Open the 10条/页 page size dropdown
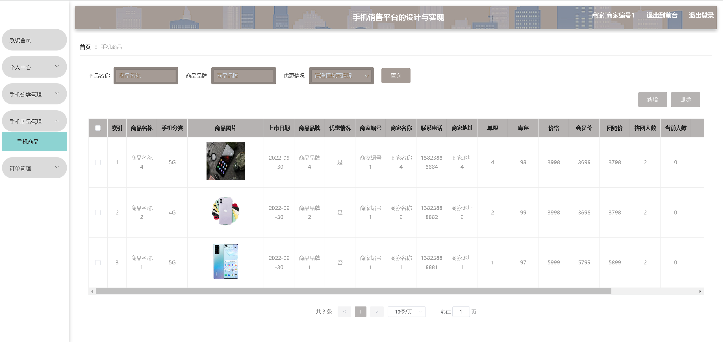Viewport: 723px width, 342px height. coord(406,312)
